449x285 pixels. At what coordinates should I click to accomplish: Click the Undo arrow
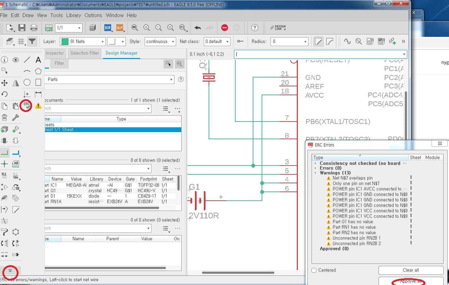click(198, 28)
